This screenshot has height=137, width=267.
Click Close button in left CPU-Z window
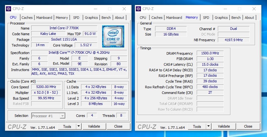coord(118,127)
